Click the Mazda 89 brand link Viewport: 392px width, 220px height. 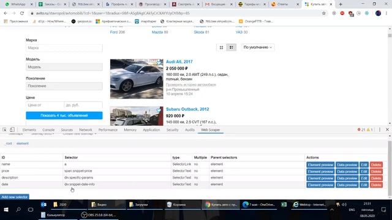[x=160, y=32]
